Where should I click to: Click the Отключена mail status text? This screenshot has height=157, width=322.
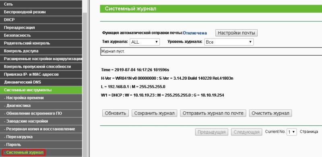click(x=195, y=33)
